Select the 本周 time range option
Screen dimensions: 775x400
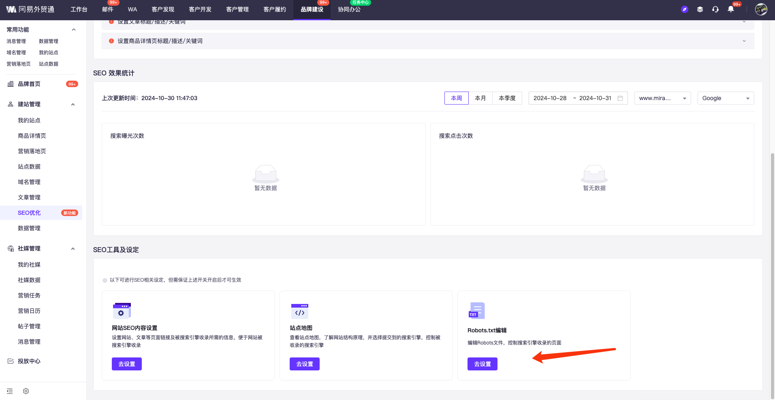(456, 98)
